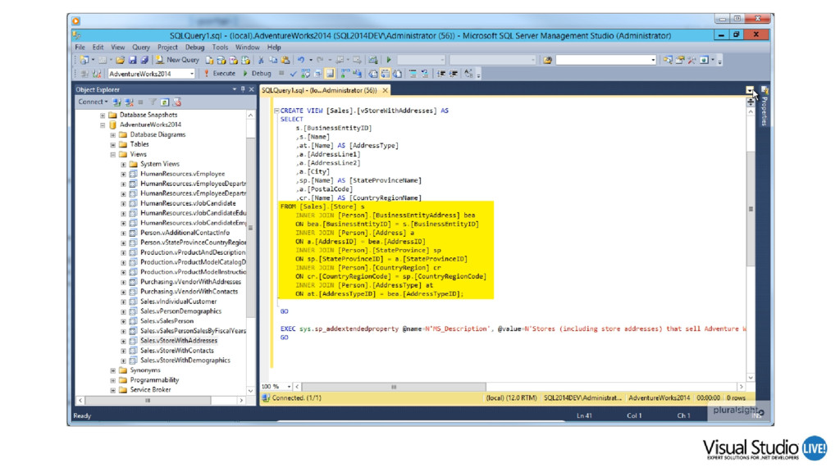This screenshot has height=472, width=840.
Task: Open the Query menu
Action: click(141, 48)
